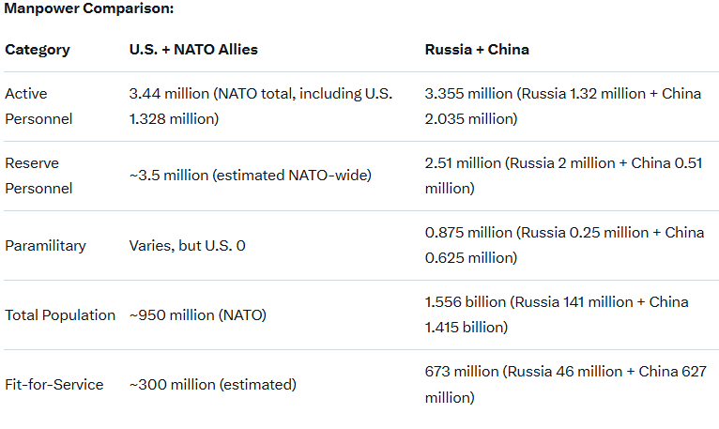Click the "~300 million (estimated)" cell
The width and height of the screenshot is (719, 429).
[212, 385]
